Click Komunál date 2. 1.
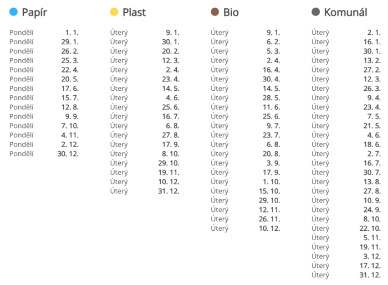 click(x=374, y=33)
